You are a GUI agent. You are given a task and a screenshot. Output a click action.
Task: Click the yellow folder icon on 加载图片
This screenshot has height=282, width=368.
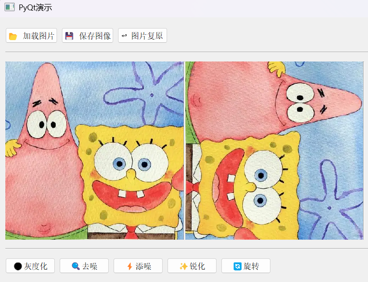pyautogui.click(x=13, y=37)
